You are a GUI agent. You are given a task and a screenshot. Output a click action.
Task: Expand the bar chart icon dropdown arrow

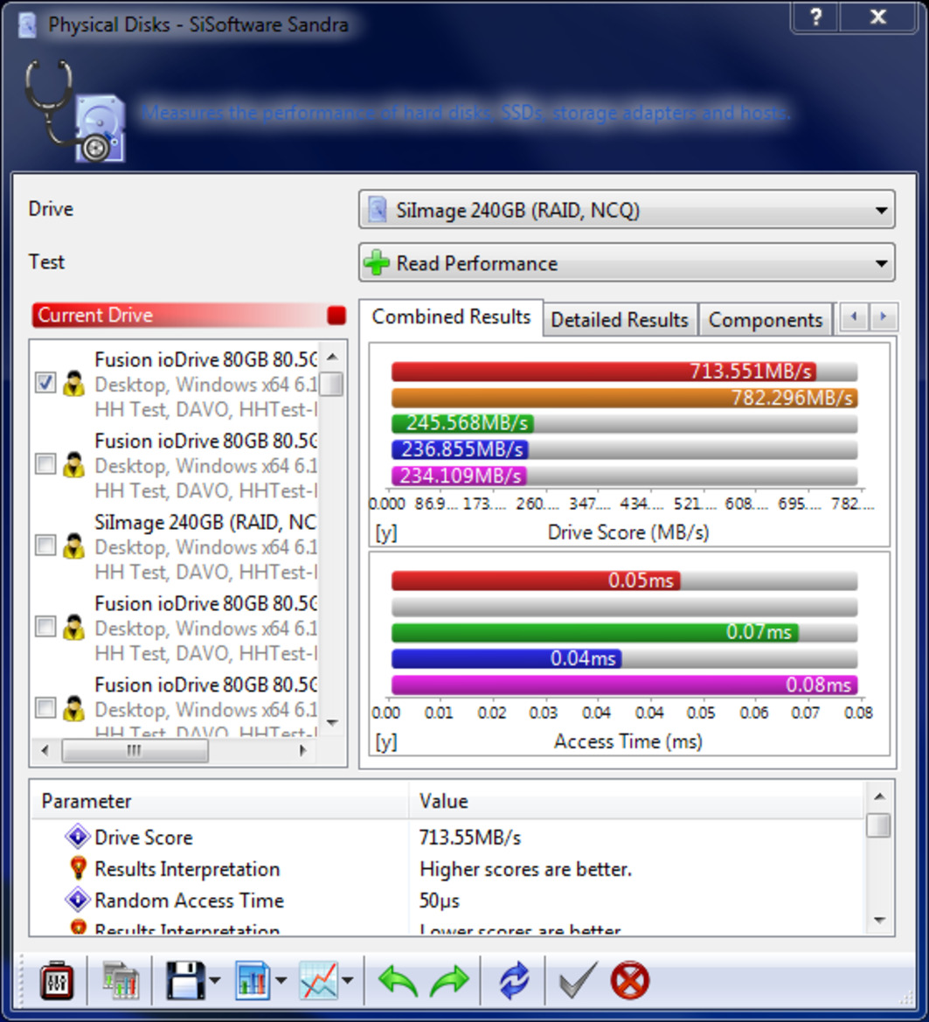click(x=281, y=980)
